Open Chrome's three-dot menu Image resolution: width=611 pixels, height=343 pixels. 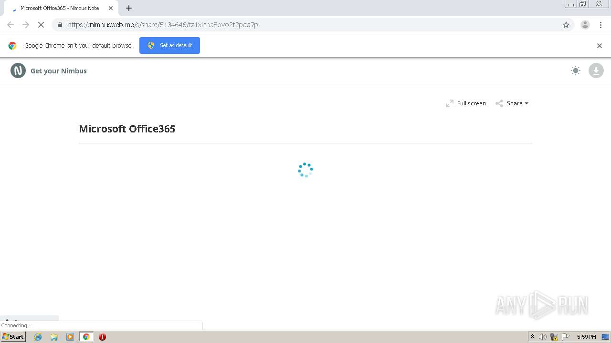tap(600, 25)
